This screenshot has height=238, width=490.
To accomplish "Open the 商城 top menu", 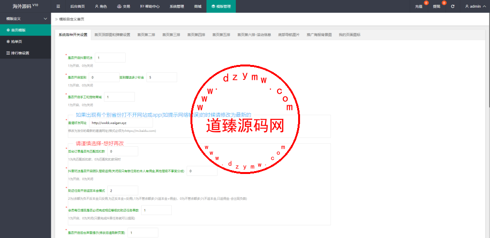I will [198, 6].
